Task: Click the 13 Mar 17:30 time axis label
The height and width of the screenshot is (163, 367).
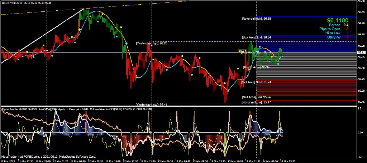Action: [x=235, y=161]
